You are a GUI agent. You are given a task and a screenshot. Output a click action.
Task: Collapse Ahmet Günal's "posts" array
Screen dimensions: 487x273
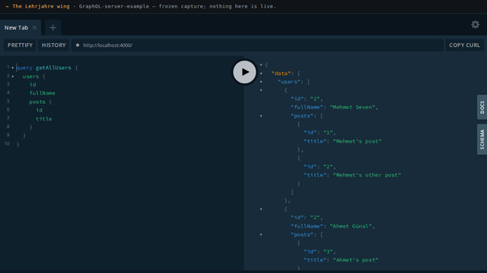point(261,234)
